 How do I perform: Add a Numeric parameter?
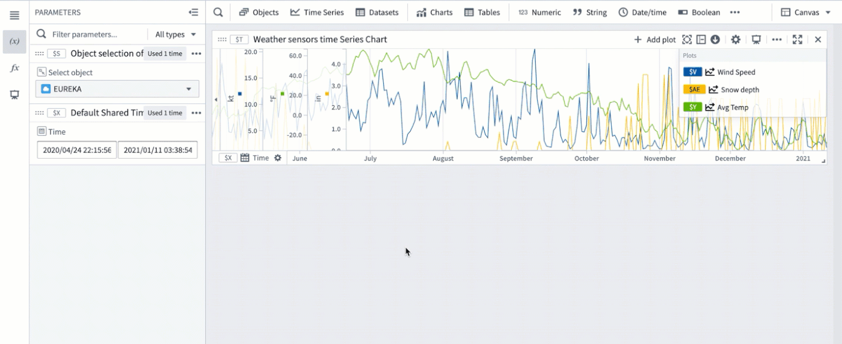pos(539,12)
